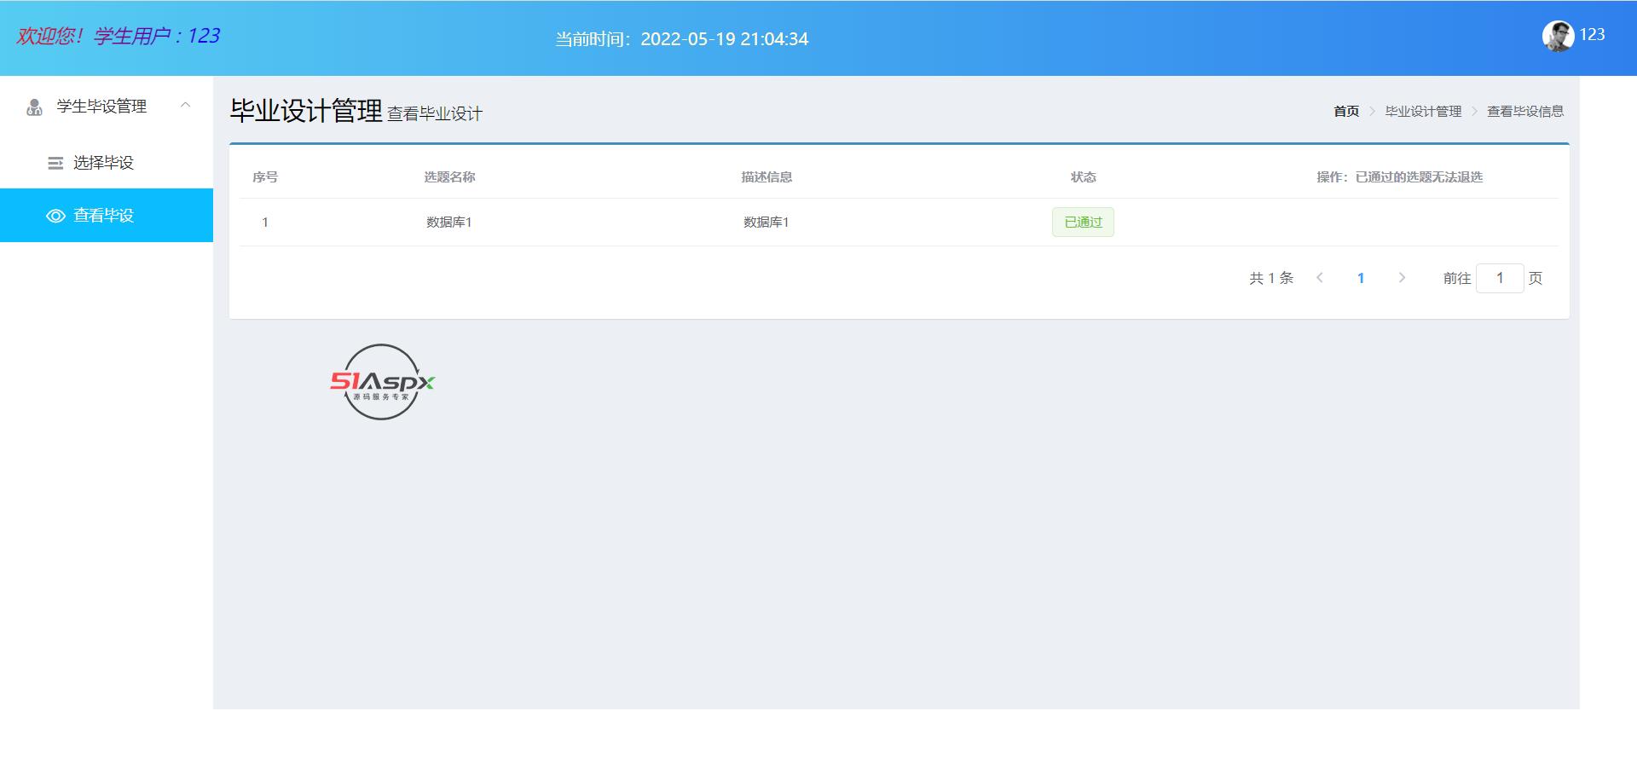Click the 查看毕设 eye icon
This screenshot has height=769, width=1637.
[55, 216]
